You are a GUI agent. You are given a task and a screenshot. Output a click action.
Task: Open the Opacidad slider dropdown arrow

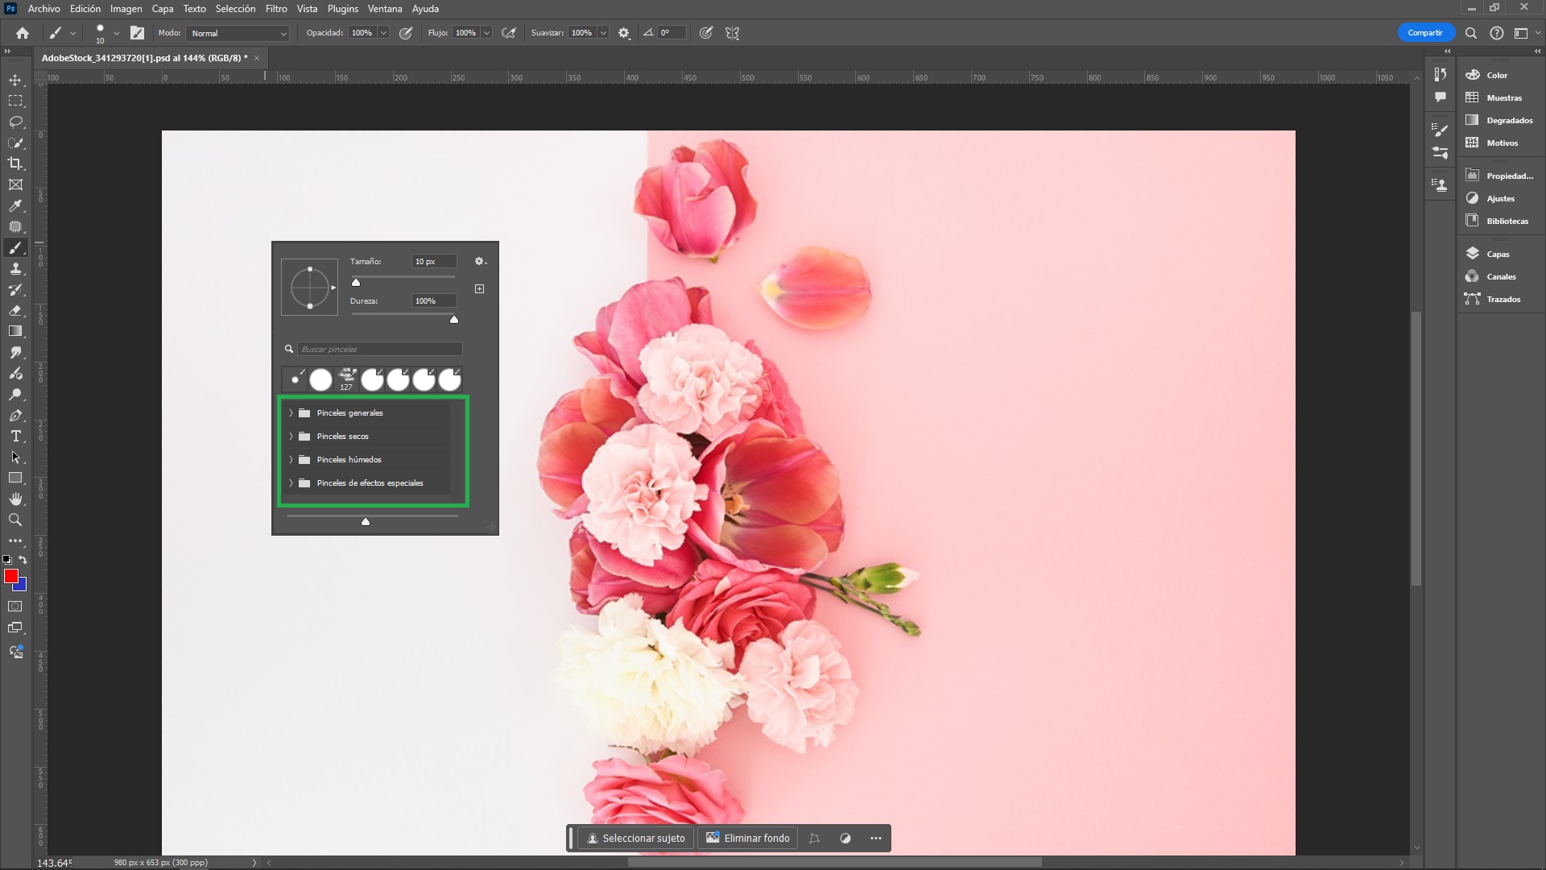point(383,33)
